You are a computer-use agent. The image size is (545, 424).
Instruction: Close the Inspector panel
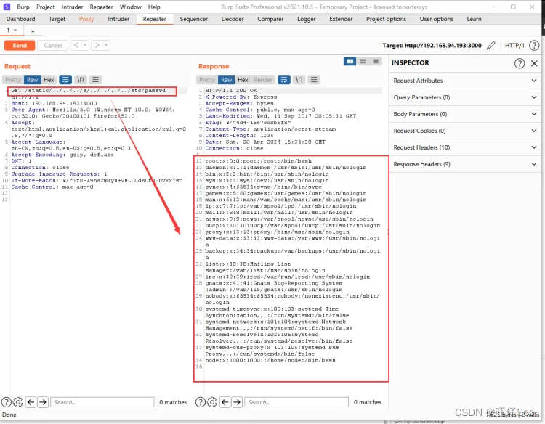[534, 63]
